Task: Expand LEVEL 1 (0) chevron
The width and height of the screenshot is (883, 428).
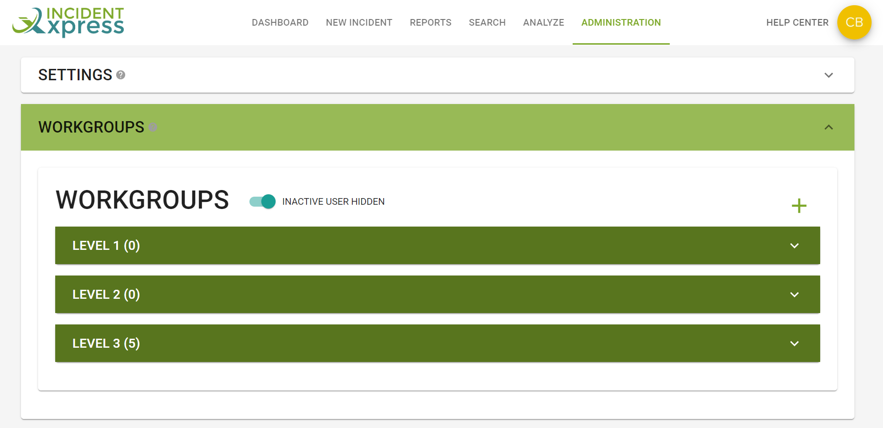Action: [794, 246]
